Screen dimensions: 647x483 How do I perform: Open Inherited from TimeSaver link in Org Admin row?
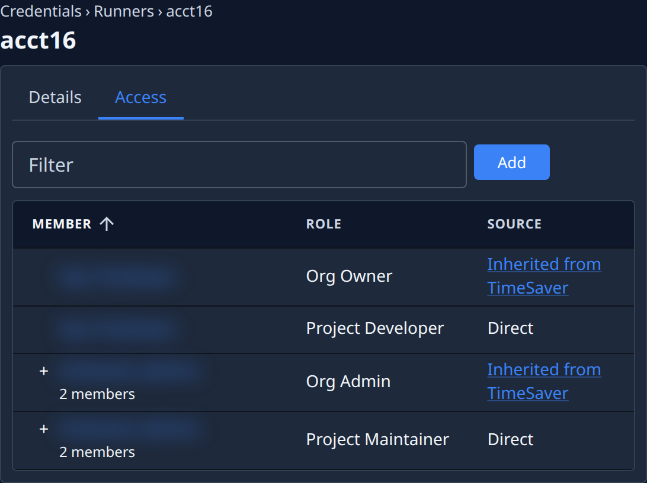(x=544, y=381)
